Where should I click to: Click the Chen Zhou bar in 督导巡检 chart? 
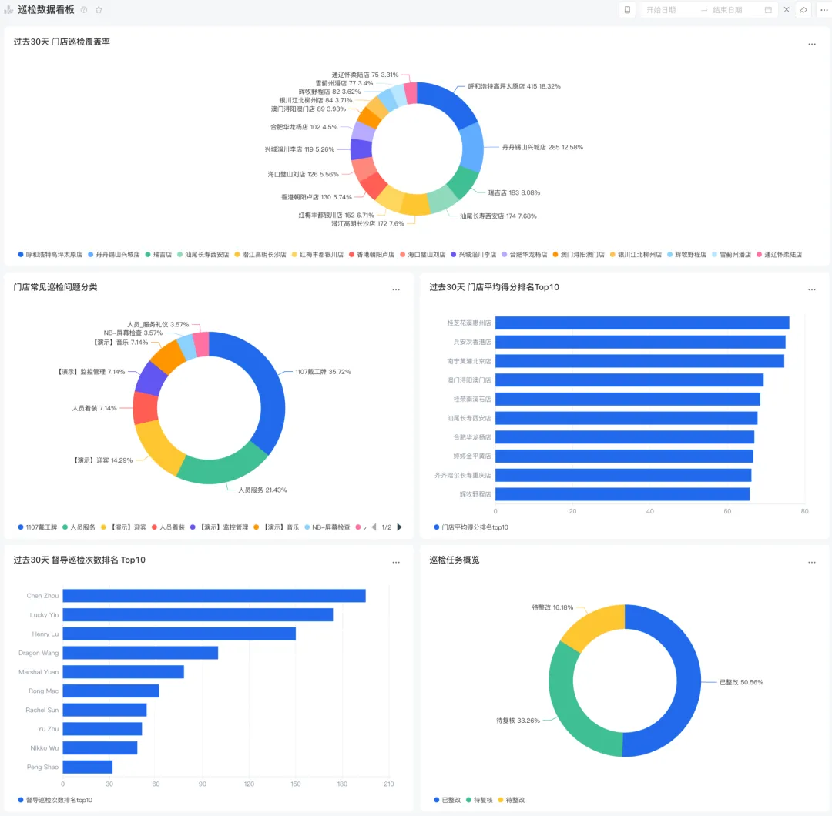pyautogui.click(x=214, y=595)
